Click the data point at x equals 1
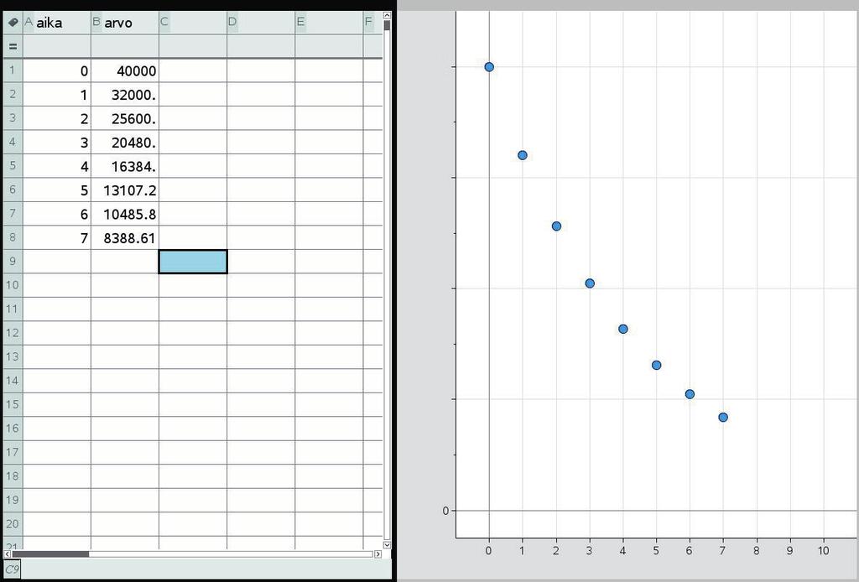The image size is (859, 582). (x=523, y=155)
